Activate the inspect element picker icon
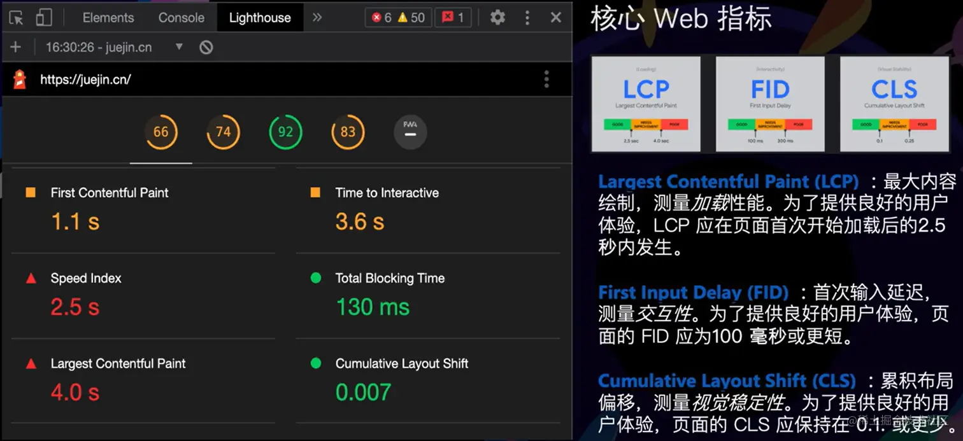 click(x=17, y=17)
